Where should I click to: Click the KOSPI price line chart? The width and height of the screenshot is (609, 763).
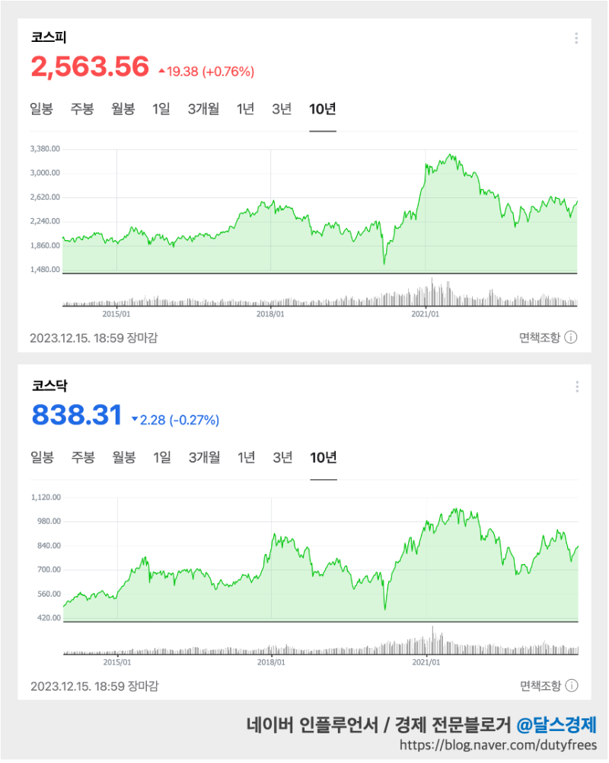[320, 212]
